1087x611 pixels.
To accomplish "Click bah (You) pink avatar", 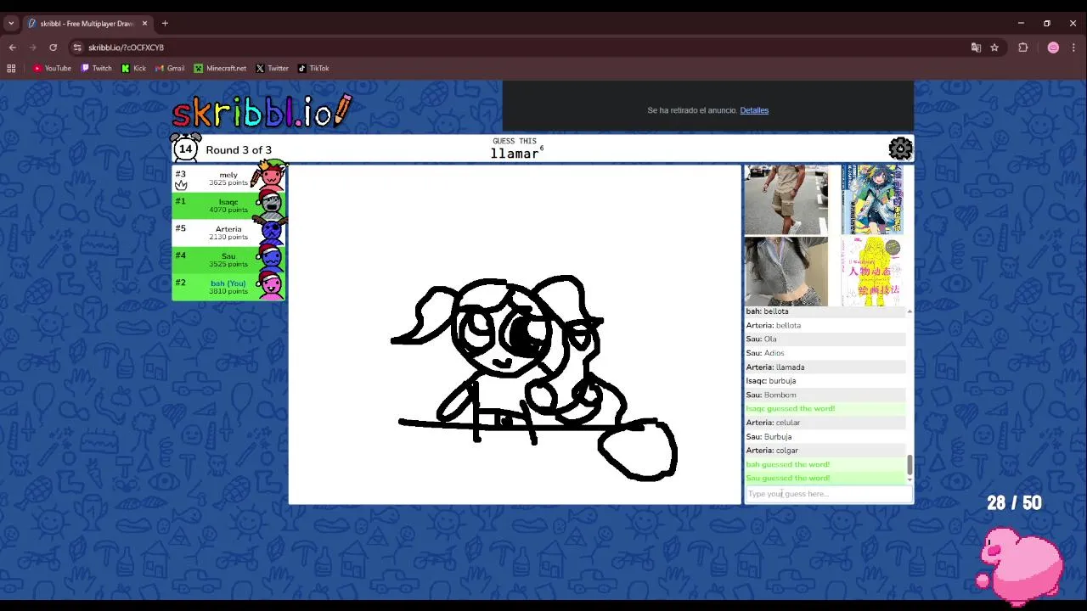I will 271,286.
